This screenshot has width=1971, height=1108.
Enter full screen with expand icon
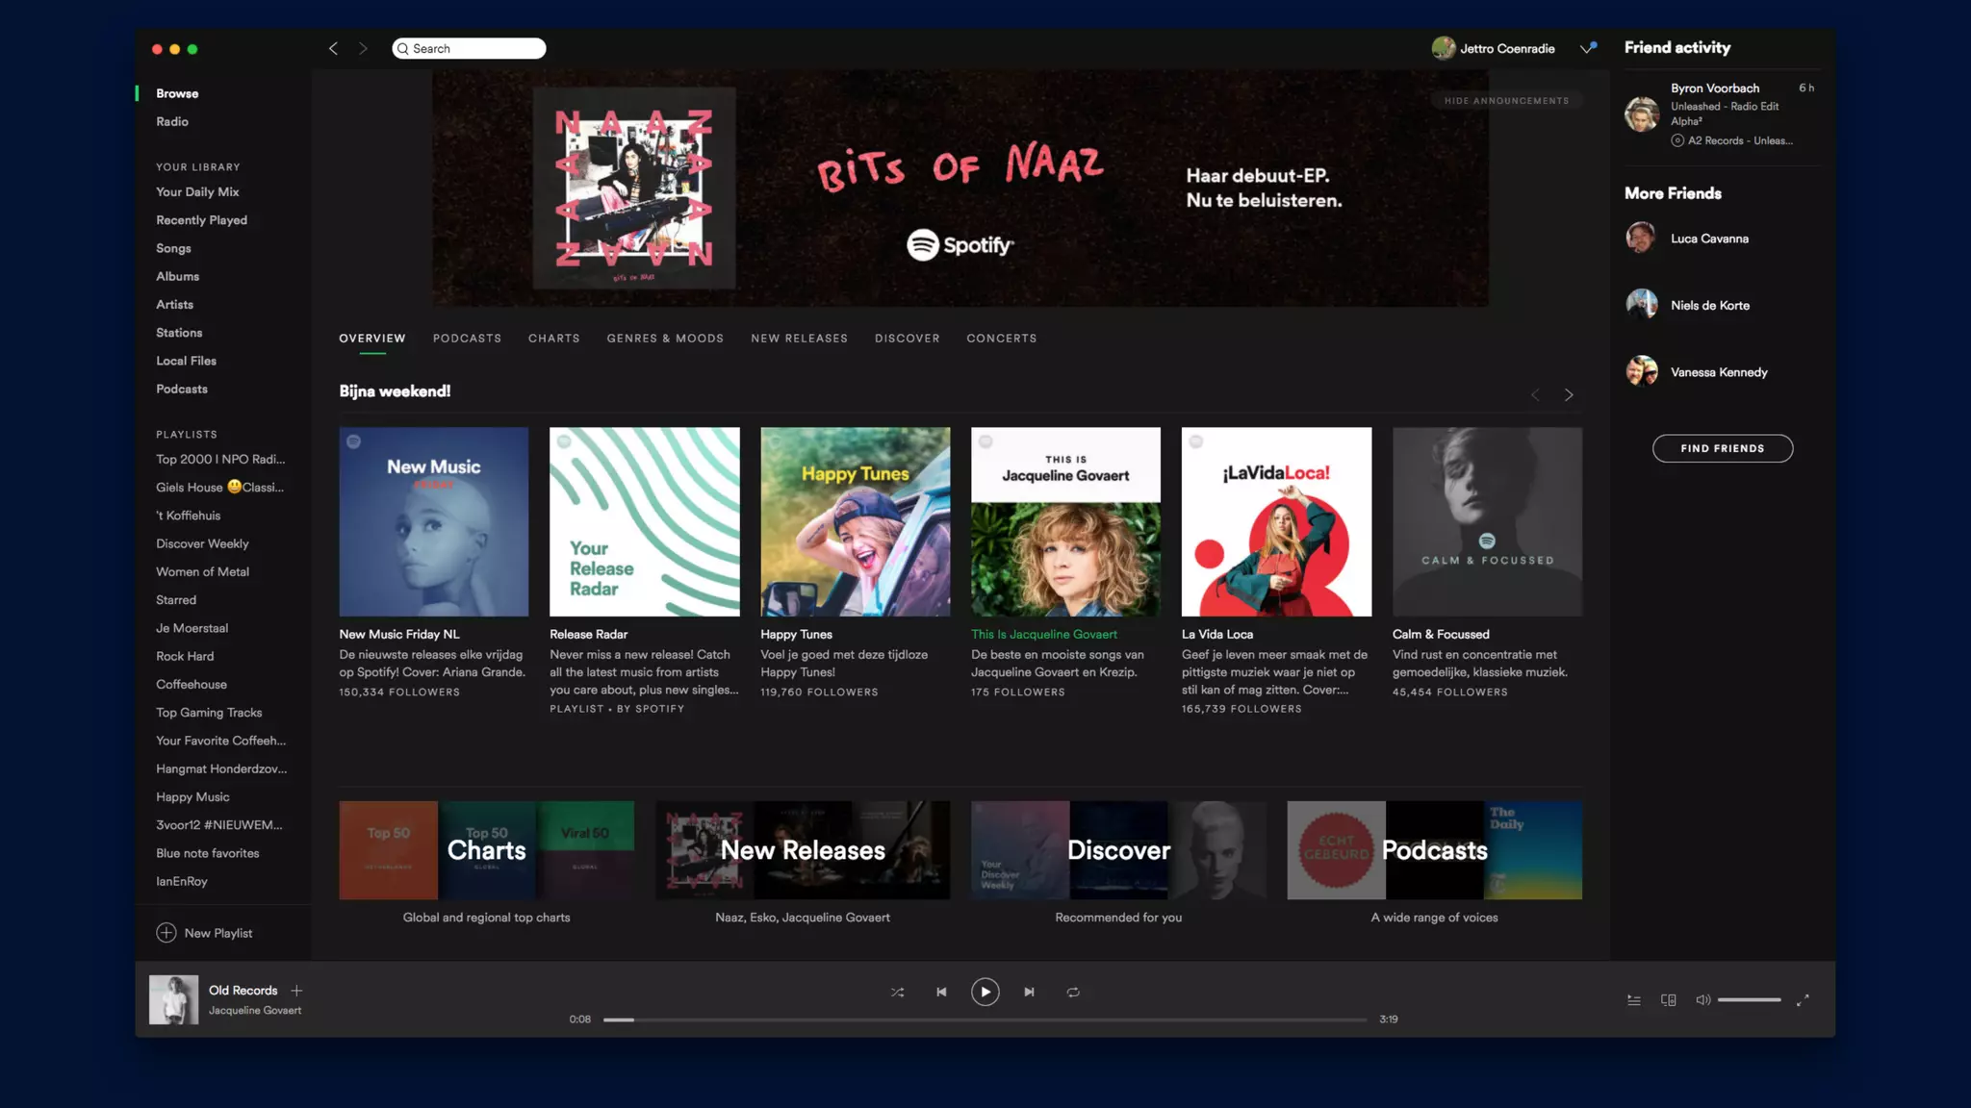(1803, 1000)
